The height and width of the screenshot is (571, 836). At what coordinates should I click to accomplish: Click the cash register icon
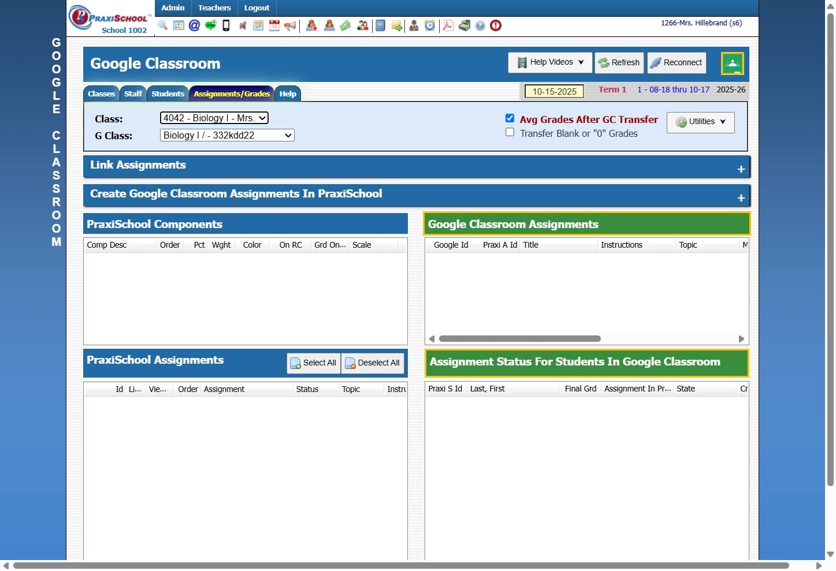(465, 25)
